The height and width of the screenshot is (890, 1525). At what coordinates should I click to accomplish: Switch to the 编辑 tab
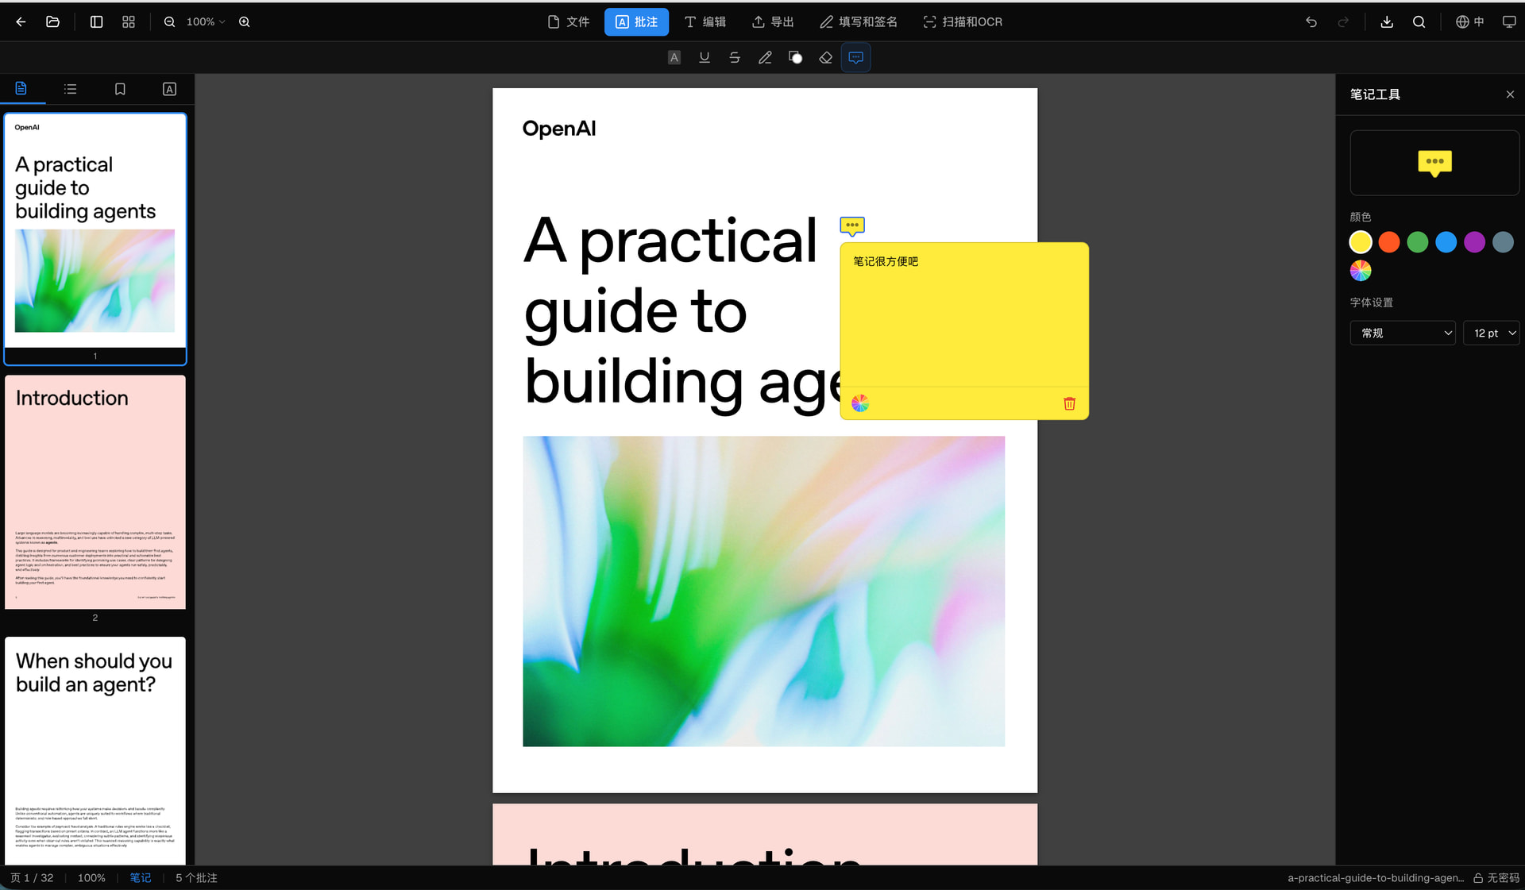(x=705, y=22)
